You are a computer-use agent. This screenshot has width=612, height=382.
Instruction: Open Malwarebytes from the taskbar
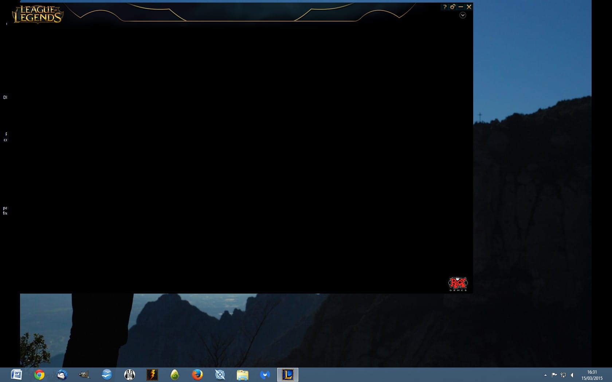click(x=265, y=375)
